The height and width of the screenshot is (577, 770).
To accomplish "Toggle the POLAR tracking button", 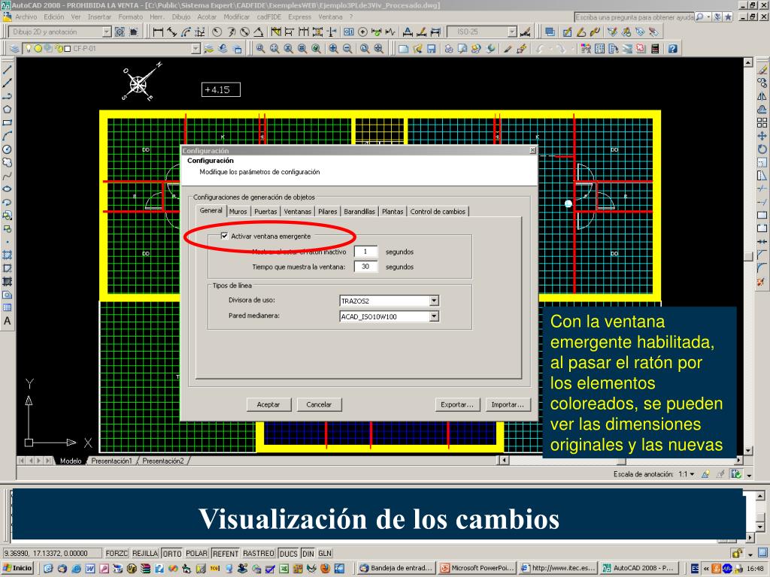I will (x=196, y=554).
